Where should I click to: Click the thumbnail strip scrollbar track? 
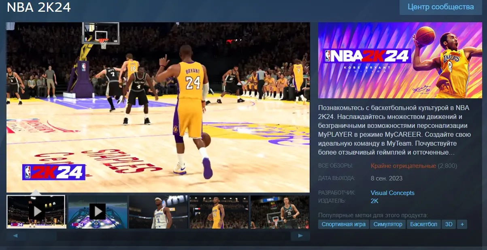coord(158,235)
